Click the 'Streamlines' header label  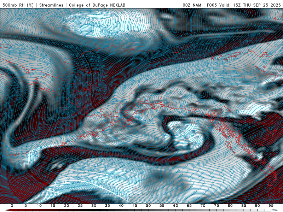(51, 5)
